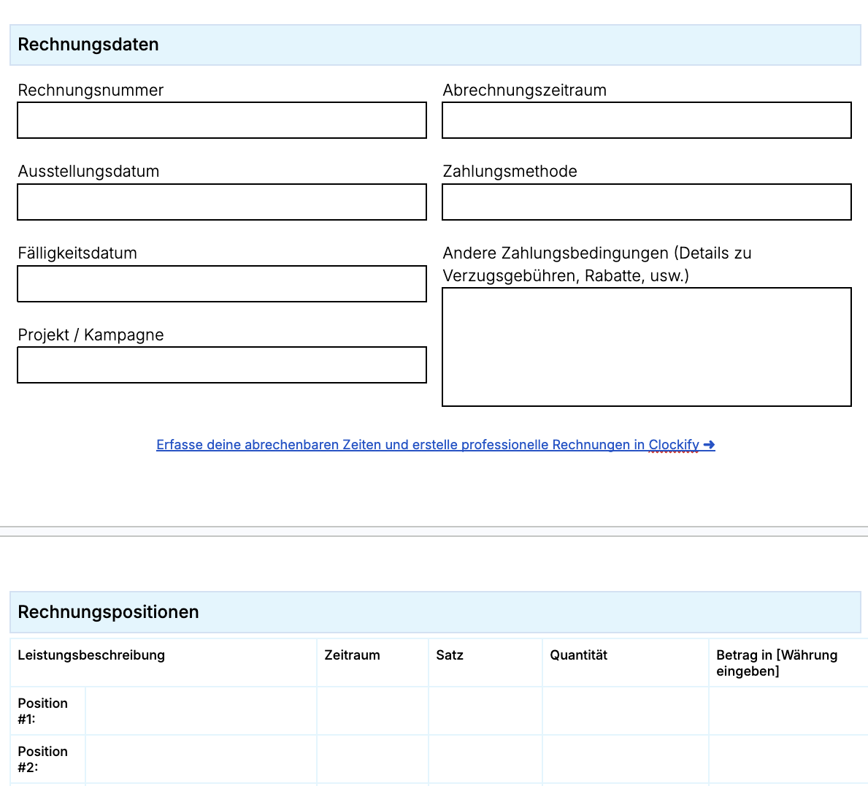
Task: Click the Position #2 Betrag cell
Action: (x=789, y=760)
